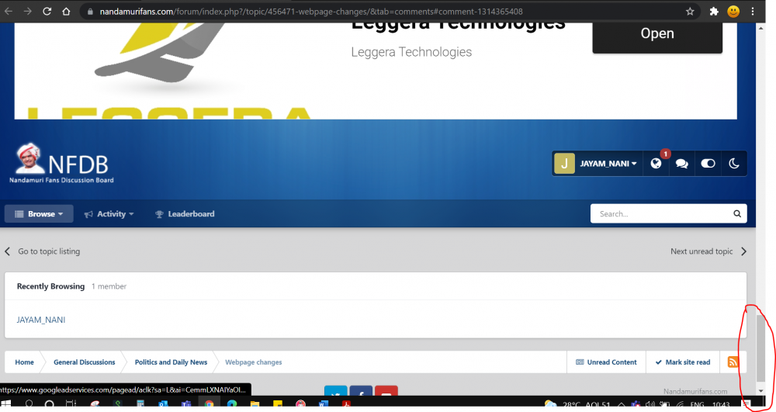The width and height of the screenshot is (776, 412).
Task: Click the browser forward arrow
Action: click(28, 12)
